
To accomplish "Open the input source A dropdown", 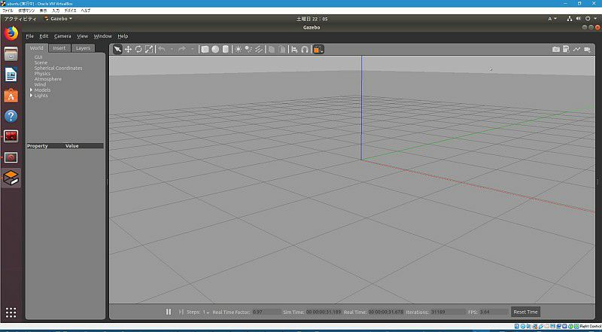I will [x=552, y=18].
